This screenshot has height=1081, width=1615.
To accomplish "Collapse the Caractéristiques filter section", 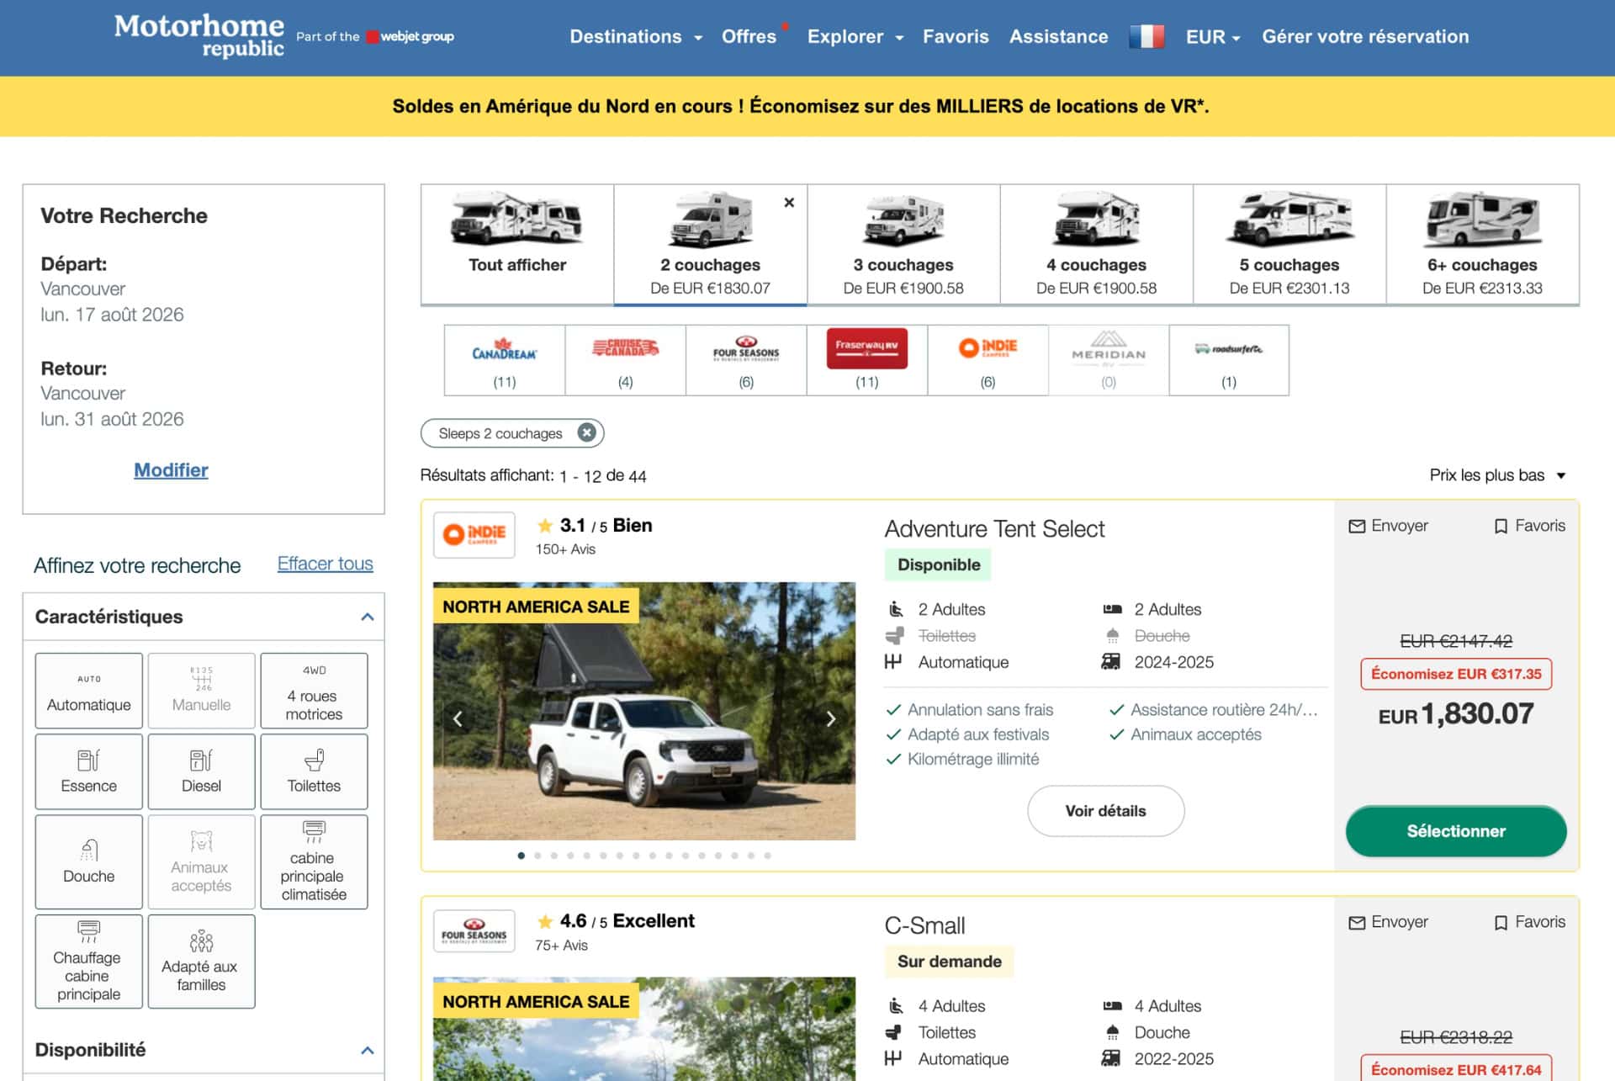I will [367, 617].
